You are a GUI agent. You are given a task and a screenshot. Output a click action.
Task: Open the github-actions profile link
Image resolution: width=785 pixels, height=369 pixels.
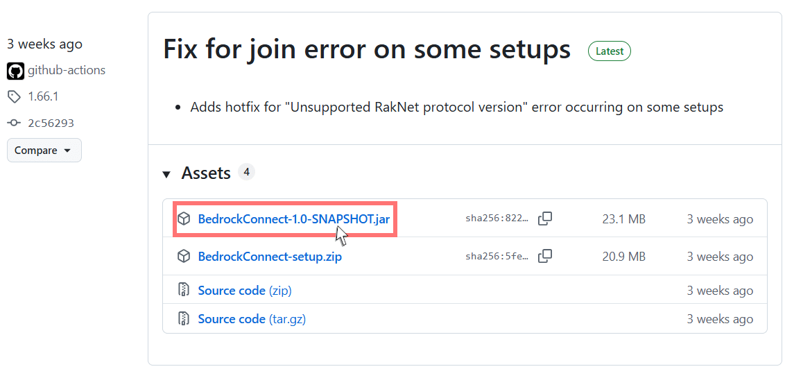[67, 71]
